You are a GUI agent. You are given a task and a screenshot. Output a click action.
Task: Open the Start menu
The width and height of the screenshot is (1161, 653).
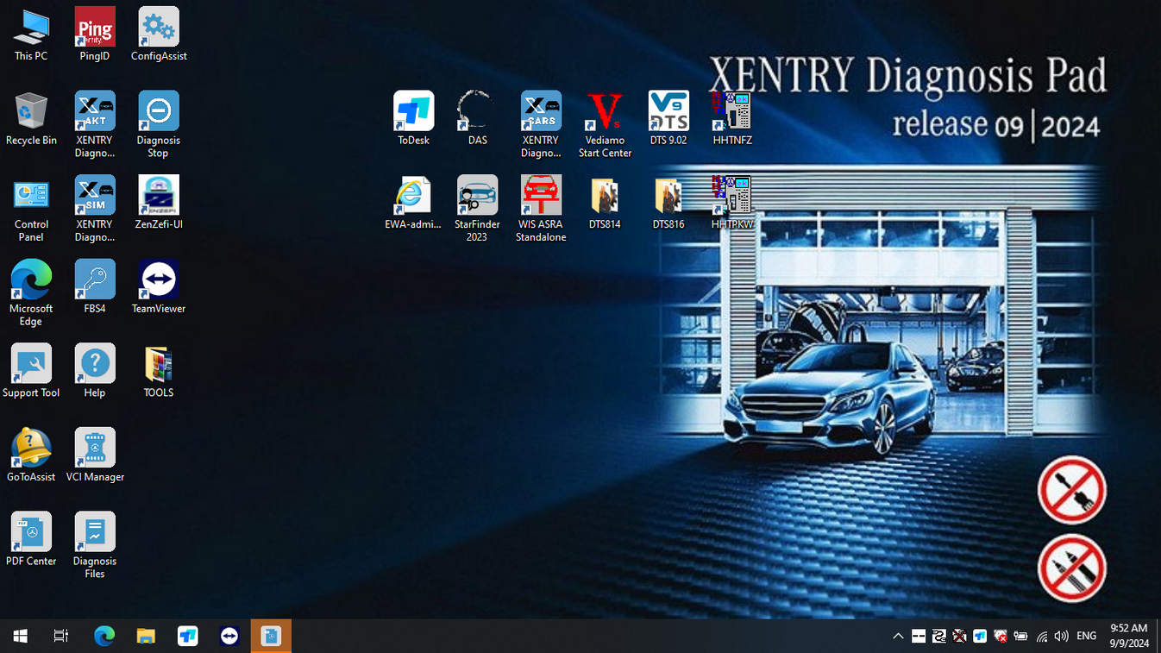coord(20,636)
